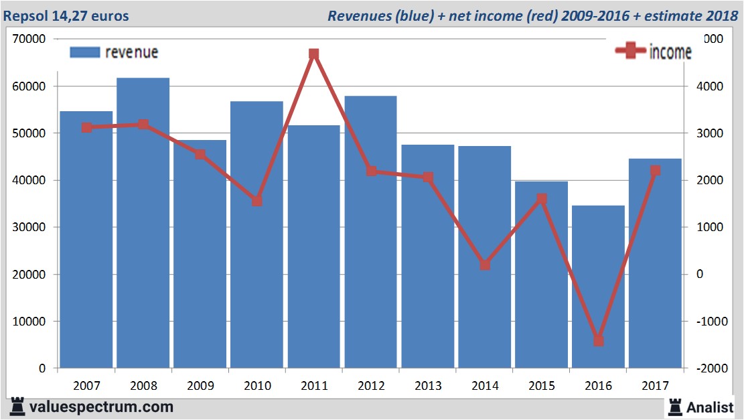Click the 2016 negative income marker

click(x=598, y=341)
